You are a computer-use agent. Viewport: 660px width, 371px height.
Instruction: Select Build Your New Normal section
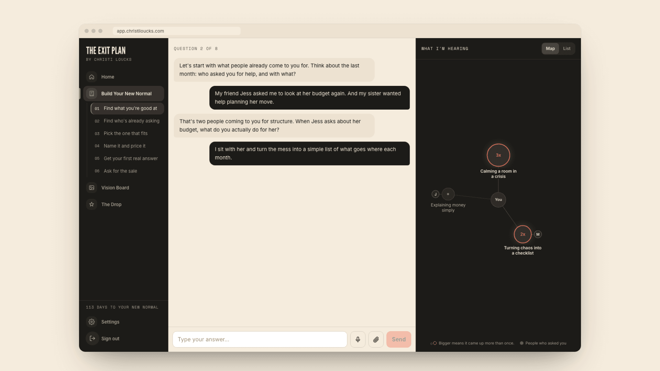[123, 93]
